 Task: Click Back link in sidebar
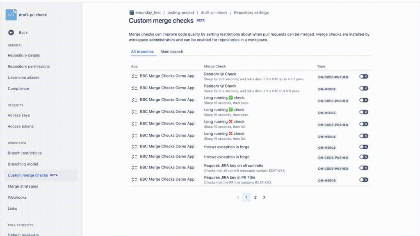pos(23,33)
